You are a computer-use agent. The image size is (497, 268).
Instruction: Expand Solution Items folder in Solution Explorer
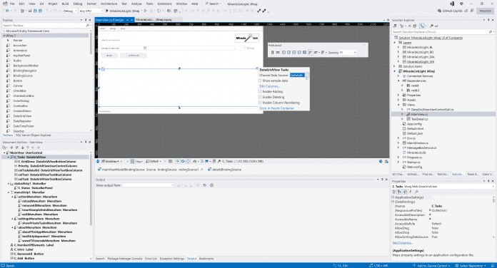click(395, 66)
